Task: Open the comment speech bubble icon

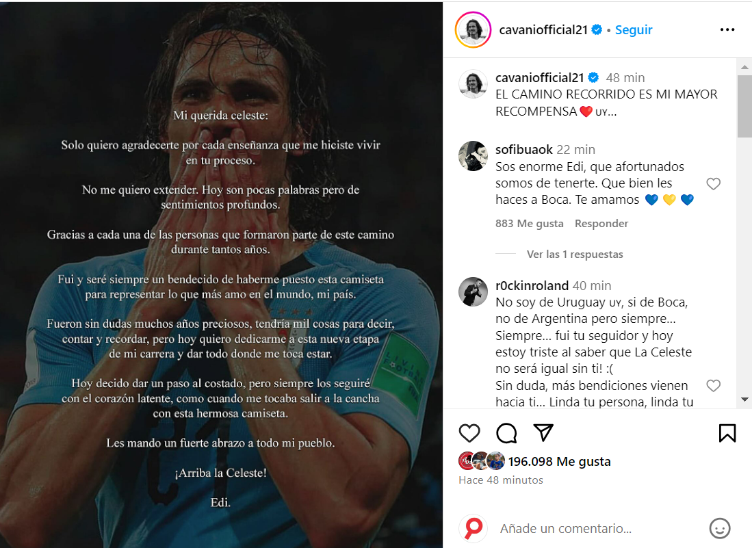Action: coord(506,433)
